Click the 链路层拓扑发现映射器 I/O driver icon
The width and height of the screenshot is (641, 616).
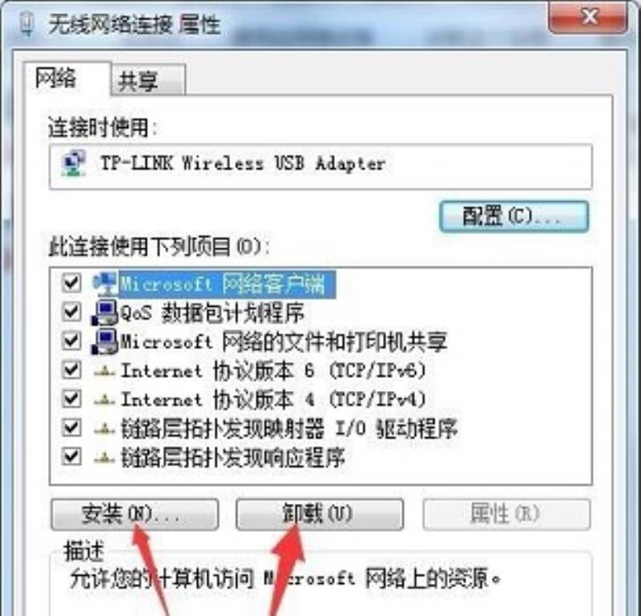pos(105,429)
